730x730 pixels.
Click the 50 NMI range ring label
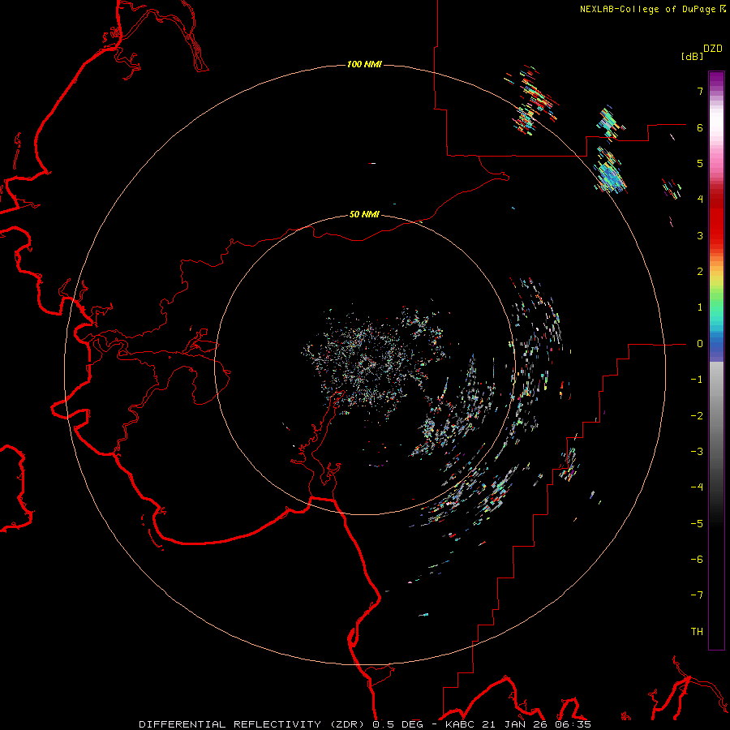[364, 215]
